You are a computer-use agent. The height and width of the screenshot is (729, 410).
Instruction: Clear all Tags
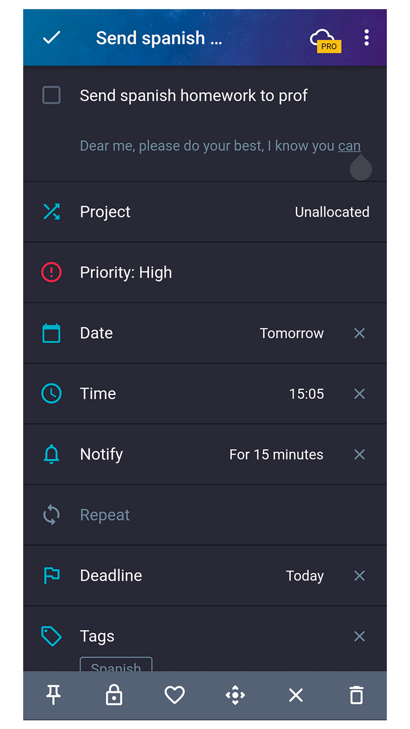(x=360, y=636)
